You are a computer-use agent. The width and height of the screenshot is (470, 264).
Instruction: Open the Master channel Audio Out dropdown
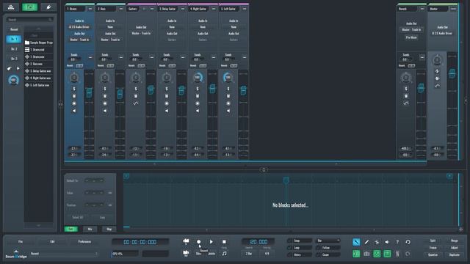[x=442, y=33]
